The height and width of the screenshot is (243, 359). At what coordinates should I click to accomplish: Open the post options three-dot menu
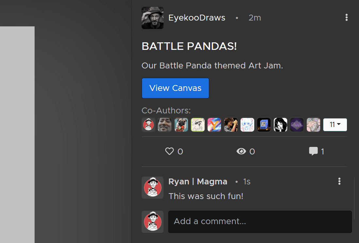(346, 18)
